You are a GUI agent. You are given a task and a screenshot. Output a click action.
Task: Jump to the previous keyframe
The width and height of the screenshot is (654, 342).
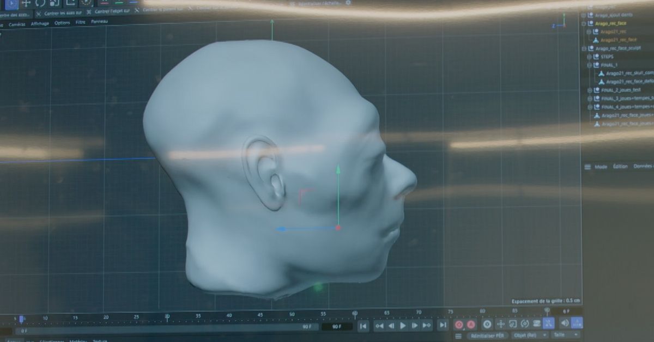click(x=379, y=326)
